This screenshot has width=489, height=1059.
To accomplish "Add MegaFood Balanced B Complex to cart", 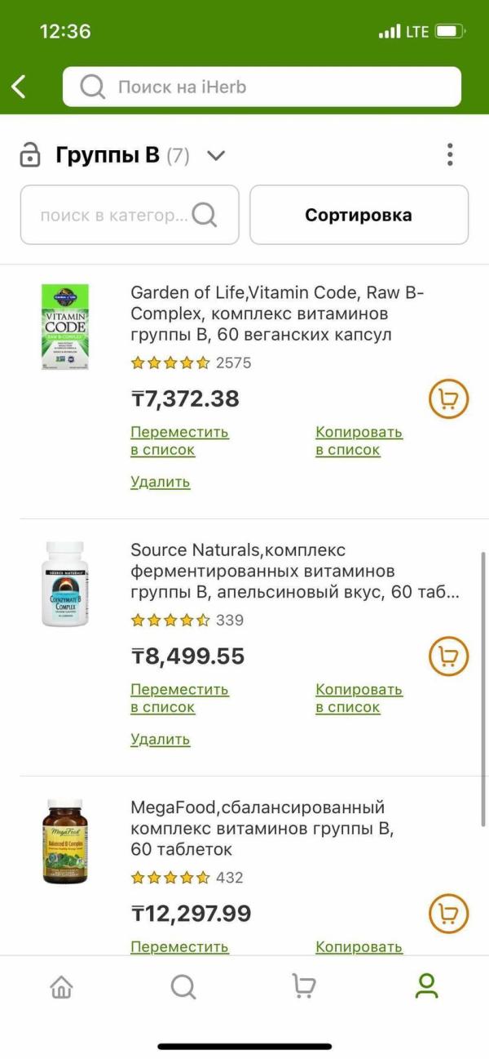I will pos(448,914).
